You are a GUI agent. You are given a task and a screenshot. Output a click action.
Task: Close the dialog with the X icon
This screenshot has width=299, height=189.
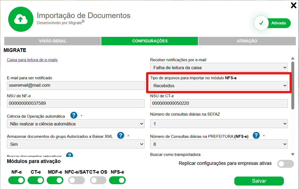pyautogui.click(x=293, y=5)
